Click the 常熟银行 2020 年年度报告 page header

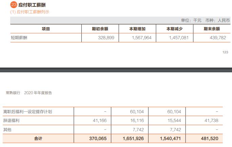coord(29,93)
